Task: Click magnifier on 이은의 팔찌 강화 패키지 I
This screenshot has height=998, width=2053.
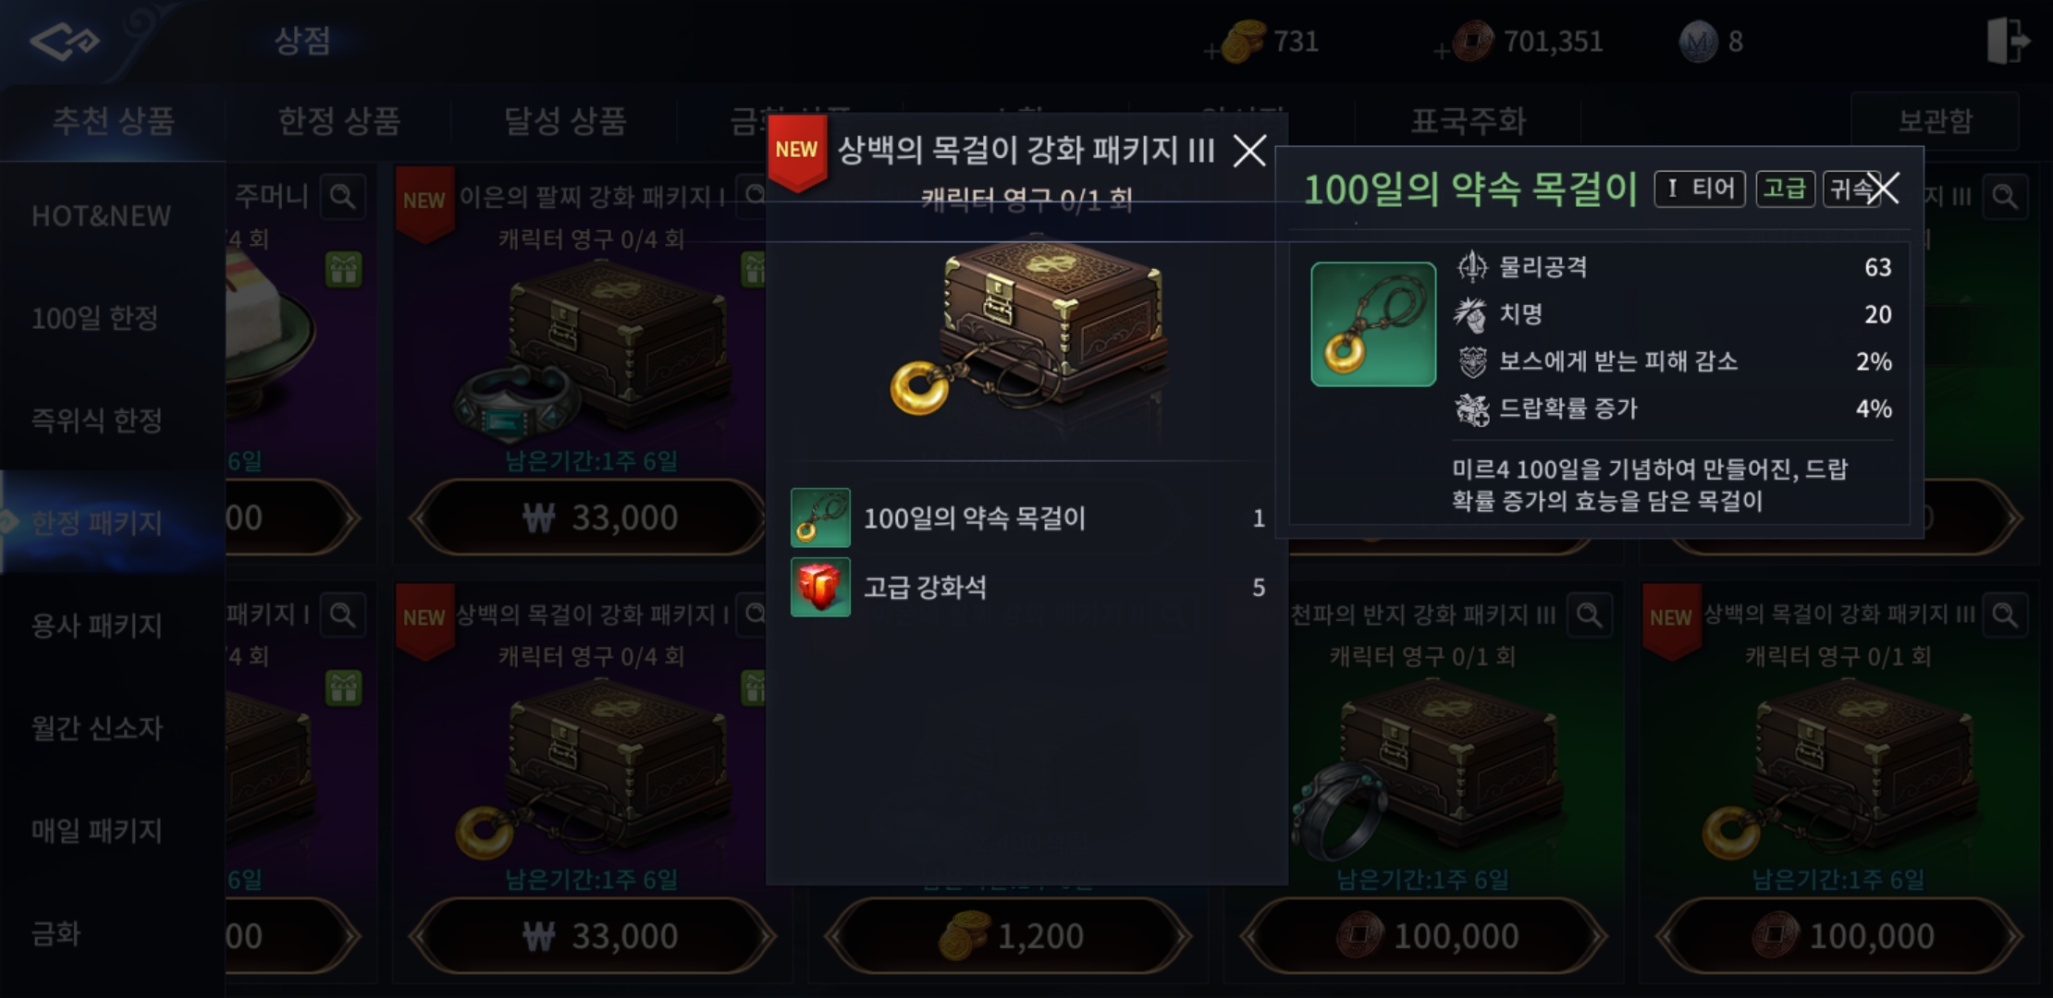Action: (755, 196)
